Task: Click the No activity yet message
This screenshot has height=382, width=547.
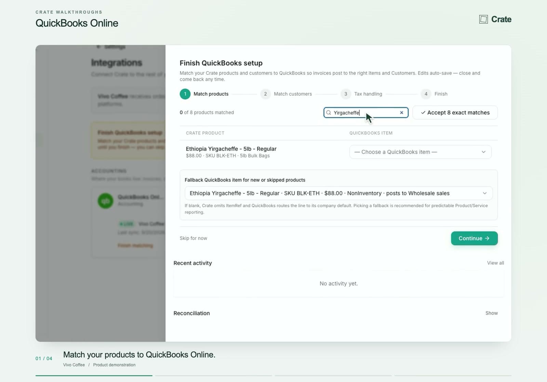Action: [339, 283]
